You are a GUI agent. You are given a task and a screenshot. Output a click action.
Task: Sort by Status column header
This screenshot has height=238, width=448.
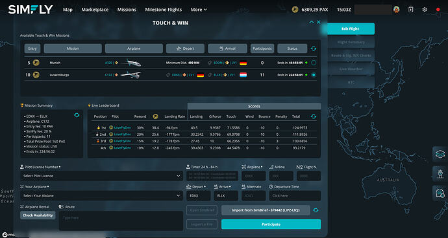292,49
